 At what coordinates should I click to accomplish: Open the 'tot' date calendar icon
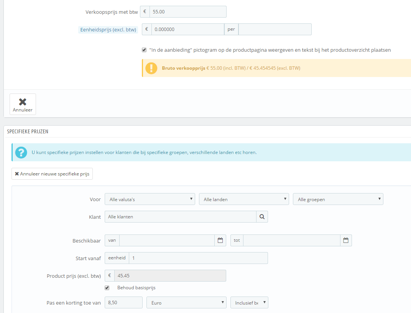(x=346, y=240)
